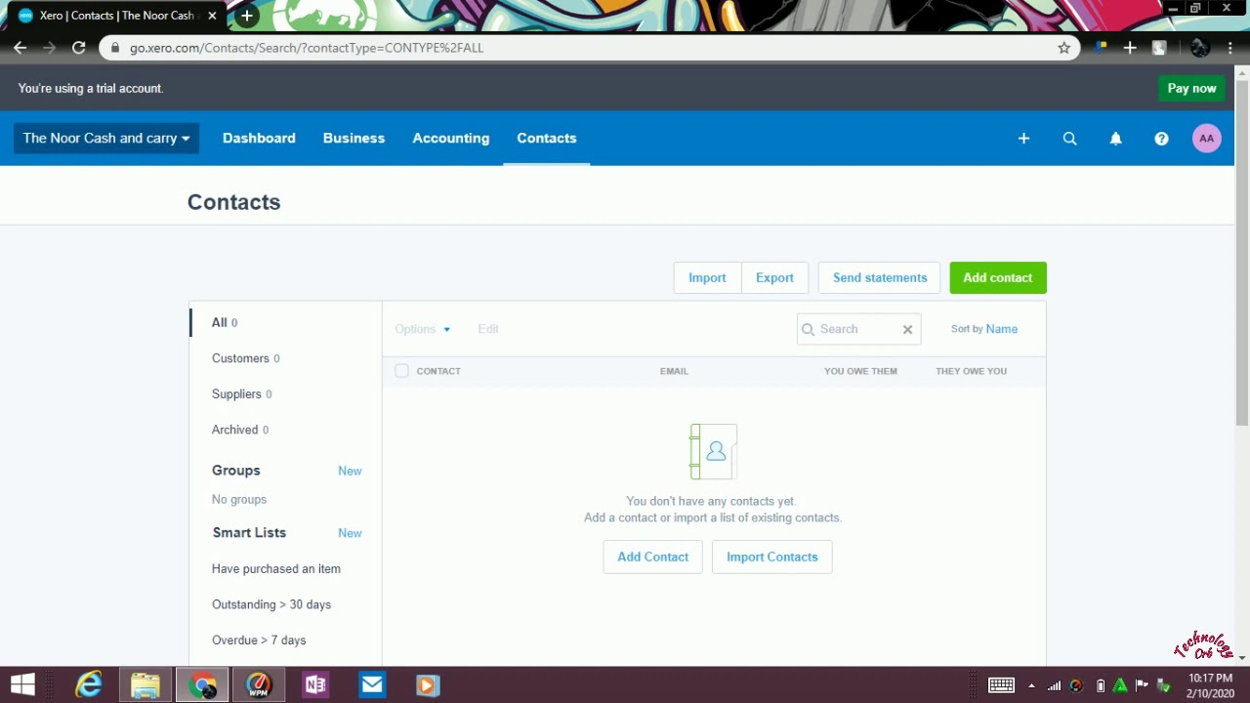The image size is (1250, 703).
Task: Select the Customers list
Action: tap(246, 358)
